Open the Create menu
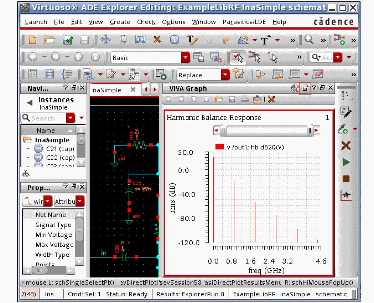 point(120,22)
